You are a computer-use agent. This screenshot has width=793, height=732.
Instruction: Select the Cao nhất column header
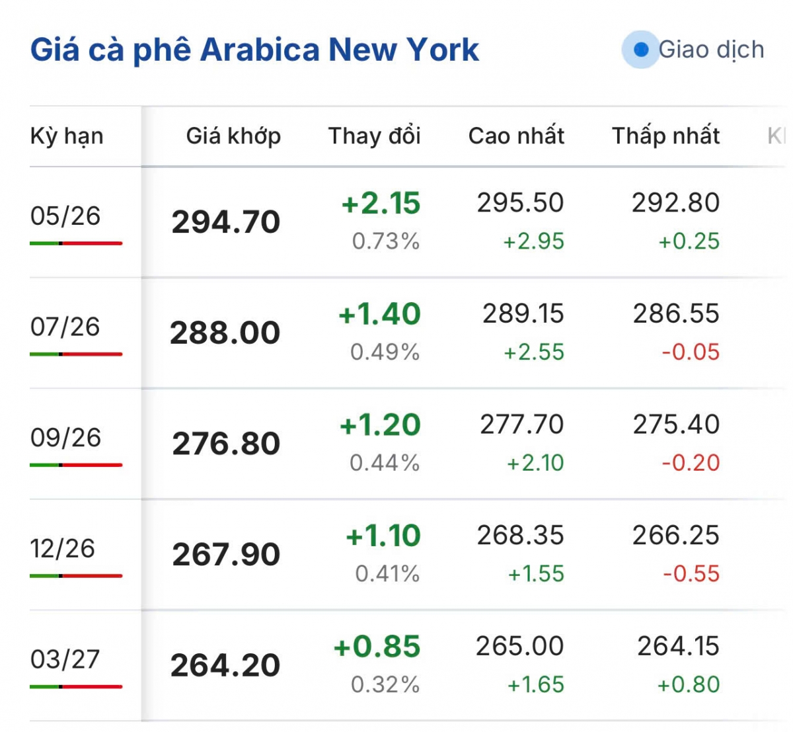coord(516,136)
